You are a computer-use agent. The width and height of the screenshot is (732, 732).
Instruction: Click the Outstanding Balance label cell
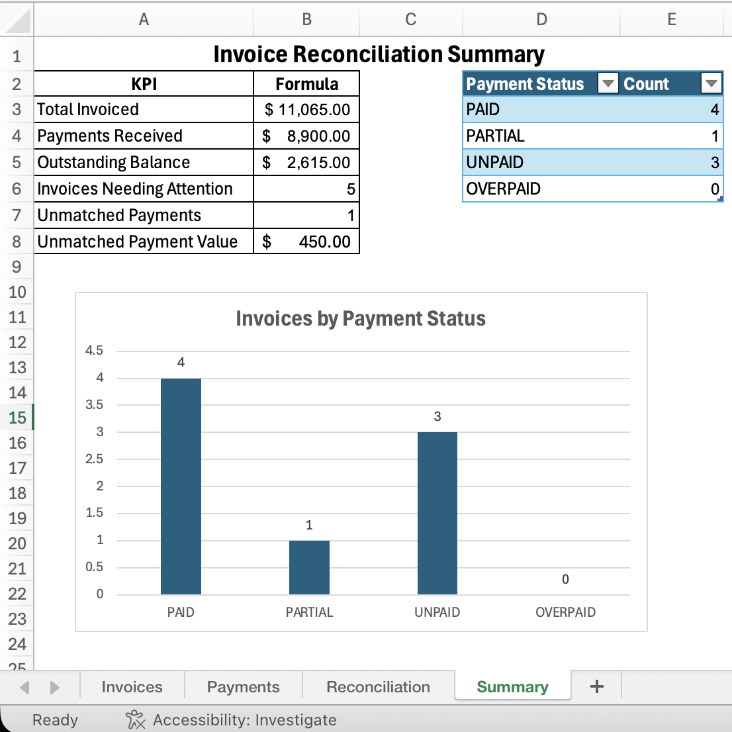coord(144,162)
